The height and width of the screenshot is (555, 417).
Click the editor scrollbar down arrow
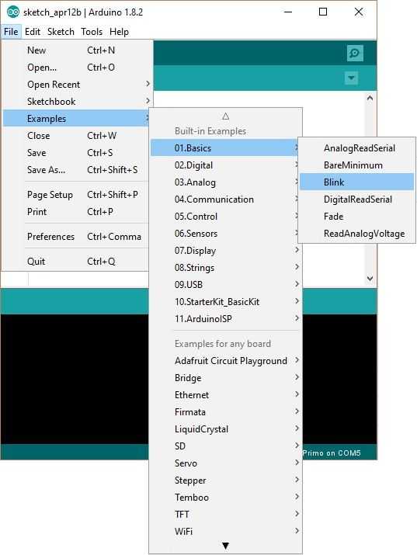pyautogui.click(x=370, y=279)
